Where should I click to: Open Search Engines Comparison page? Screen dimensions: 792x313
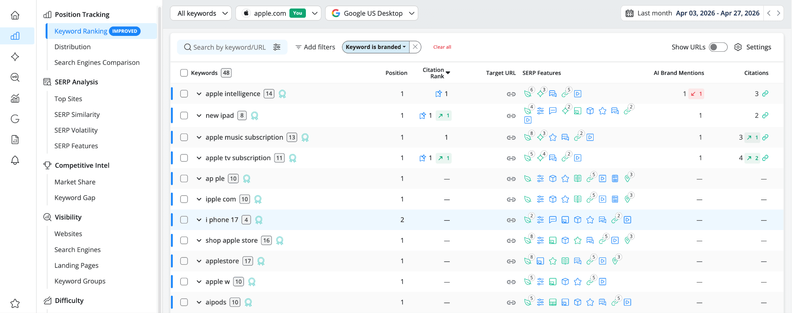97,63
